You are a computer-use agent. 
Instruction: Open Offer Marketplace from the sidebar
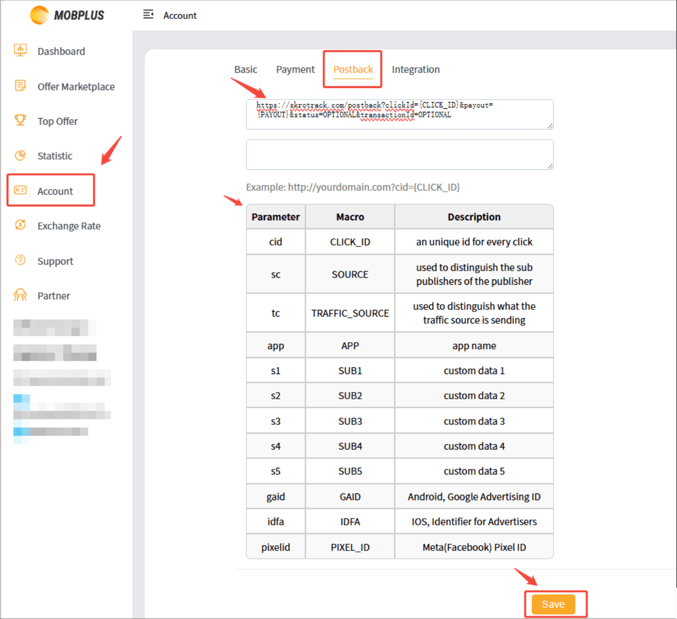click(x=76, y=87)
